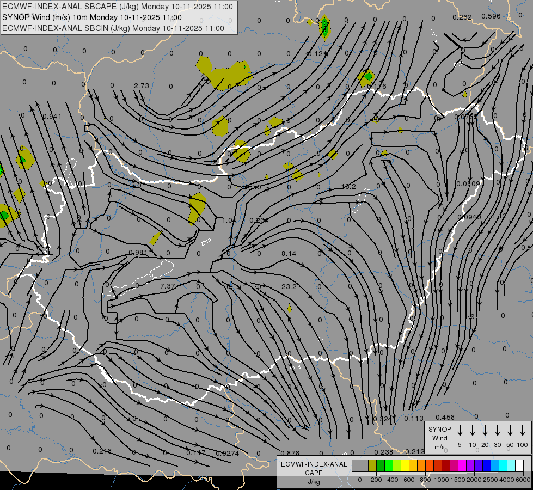Image resolution: width=533 pixels, height=490 pixels.
Task: Select the olive CAPE legend swatch
Action: point(372,466)
